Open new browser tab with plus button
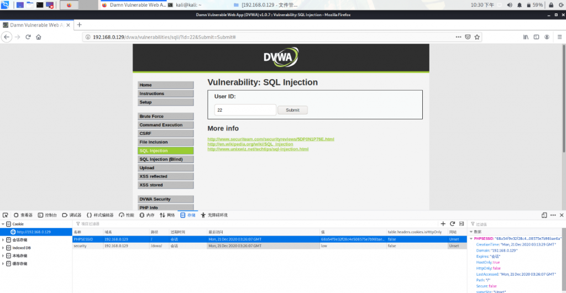The width and height of the screenshot is (566, 293). point(79,25)
